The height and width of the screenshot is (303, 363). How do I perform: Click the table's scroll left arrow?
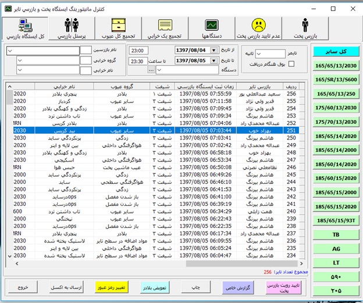coord(17,263)
